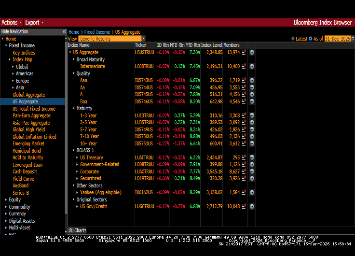Click the add-to-list icon for Aaa row
This screenshot has width=355, height=256.
click(244, 81)
